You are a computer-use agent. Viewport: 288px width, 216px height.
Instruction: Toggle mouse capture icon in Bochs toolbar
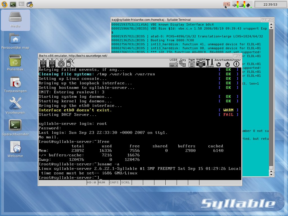pyautogui.click(x=69, y=63)
